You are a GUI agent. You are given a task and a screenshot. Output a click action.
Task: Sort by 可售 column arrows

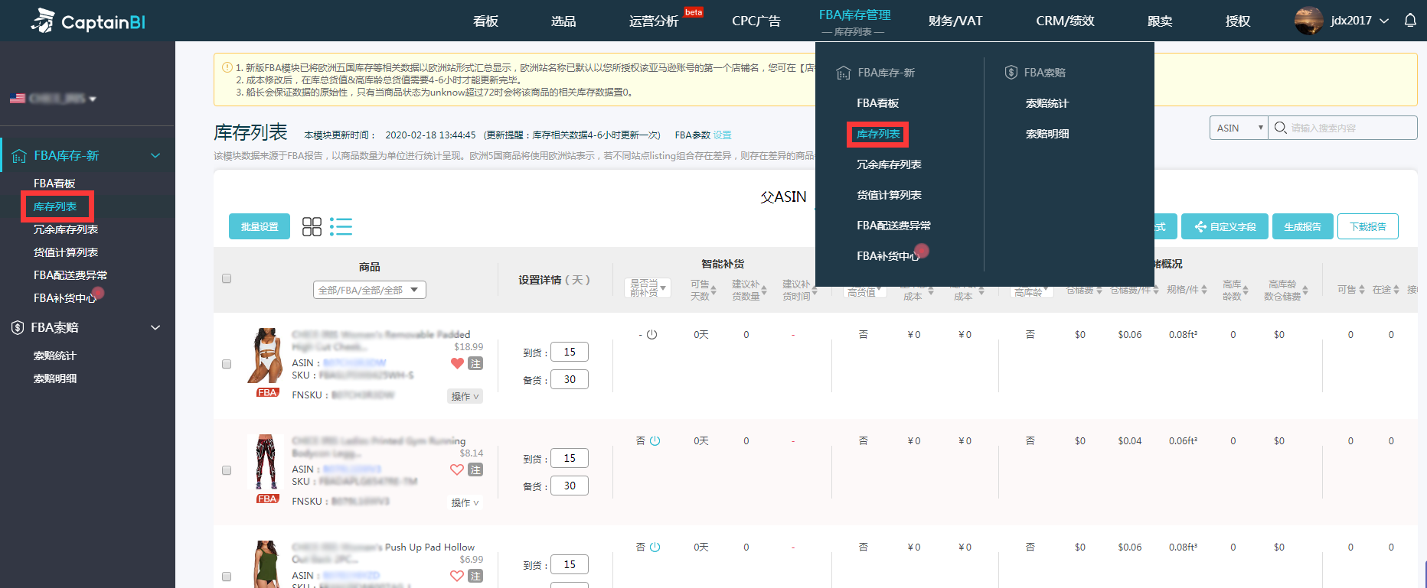pyautogui.click(x=1362, y=290)
